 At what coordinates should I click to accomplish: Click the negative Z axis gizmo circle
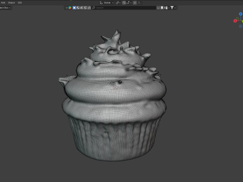[x=240, y=26]
